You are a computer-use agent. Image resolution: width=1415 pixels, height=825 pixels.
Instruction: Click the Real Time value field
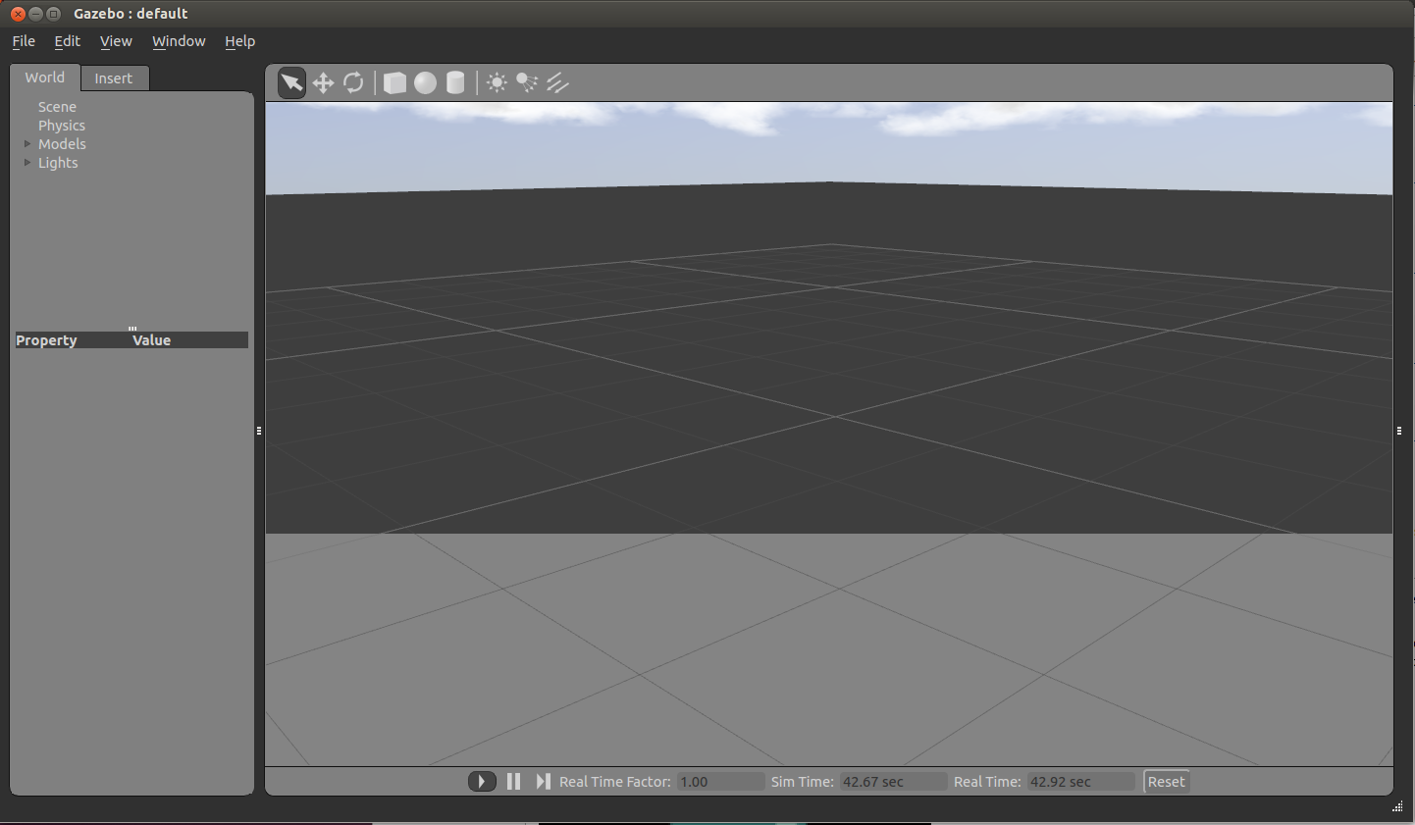pyautogui.click(x=1080, y=782)
